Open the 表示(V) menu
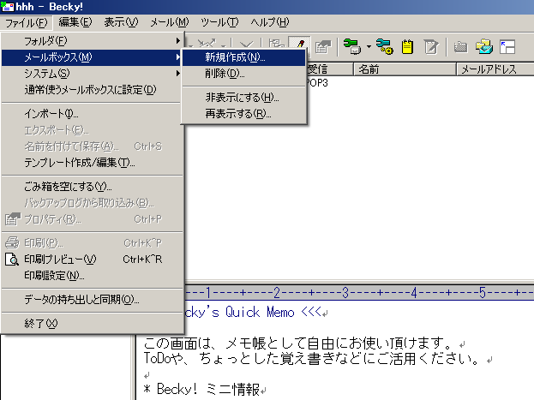The image size is (534, 400). pos(121,22)
